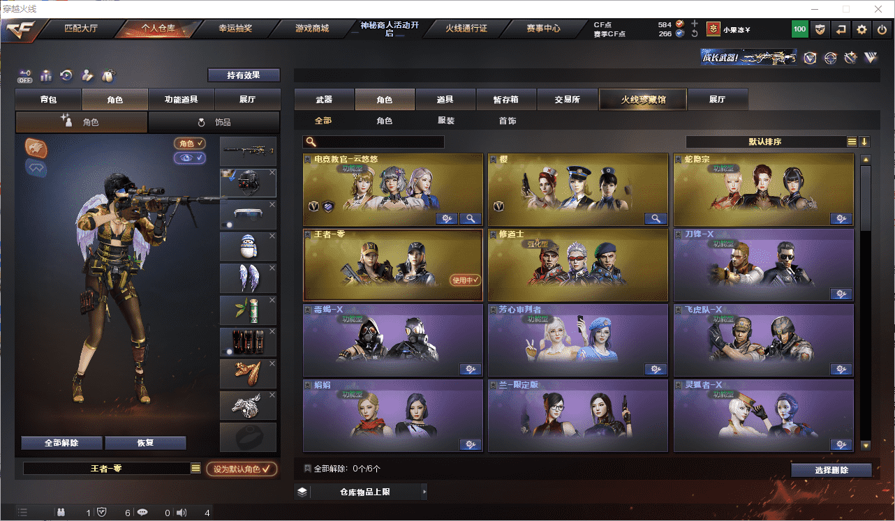This screenshot has width=895, height=521.
Task: Click the green 100 badge
Action: pyautogui.click(x=799, y=29)
